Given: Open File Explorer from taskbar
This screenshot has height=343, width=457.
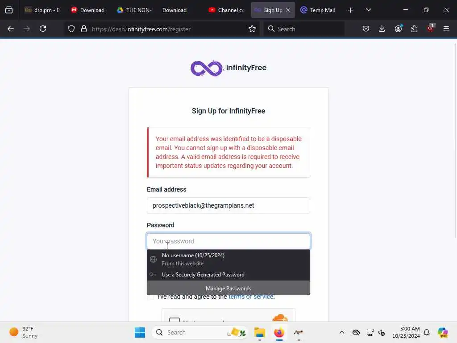Looking at the screenshot, I should click(x=259, y=332).
